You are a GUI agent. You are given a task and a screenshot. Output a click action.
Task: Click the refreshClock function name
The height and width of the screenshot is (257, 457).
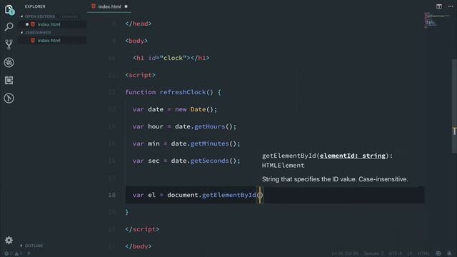[183, 92]
